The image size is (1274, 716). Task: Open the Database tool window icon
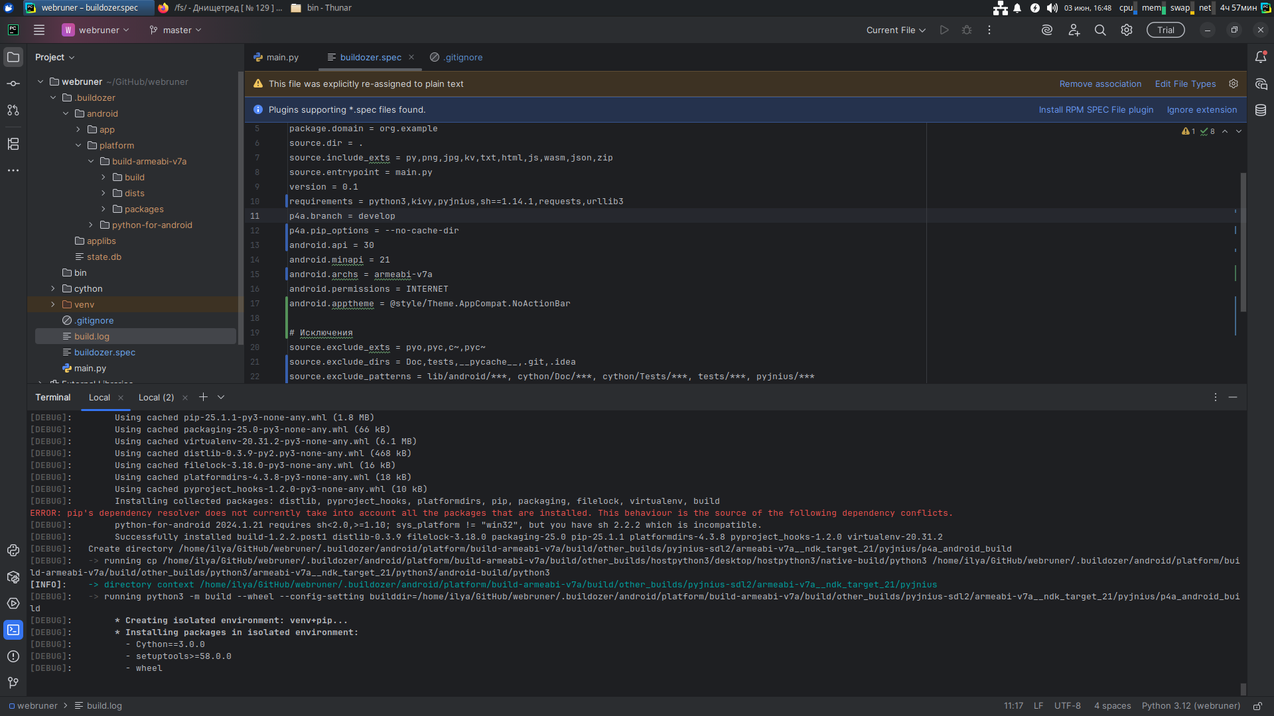pos(1261,110)
